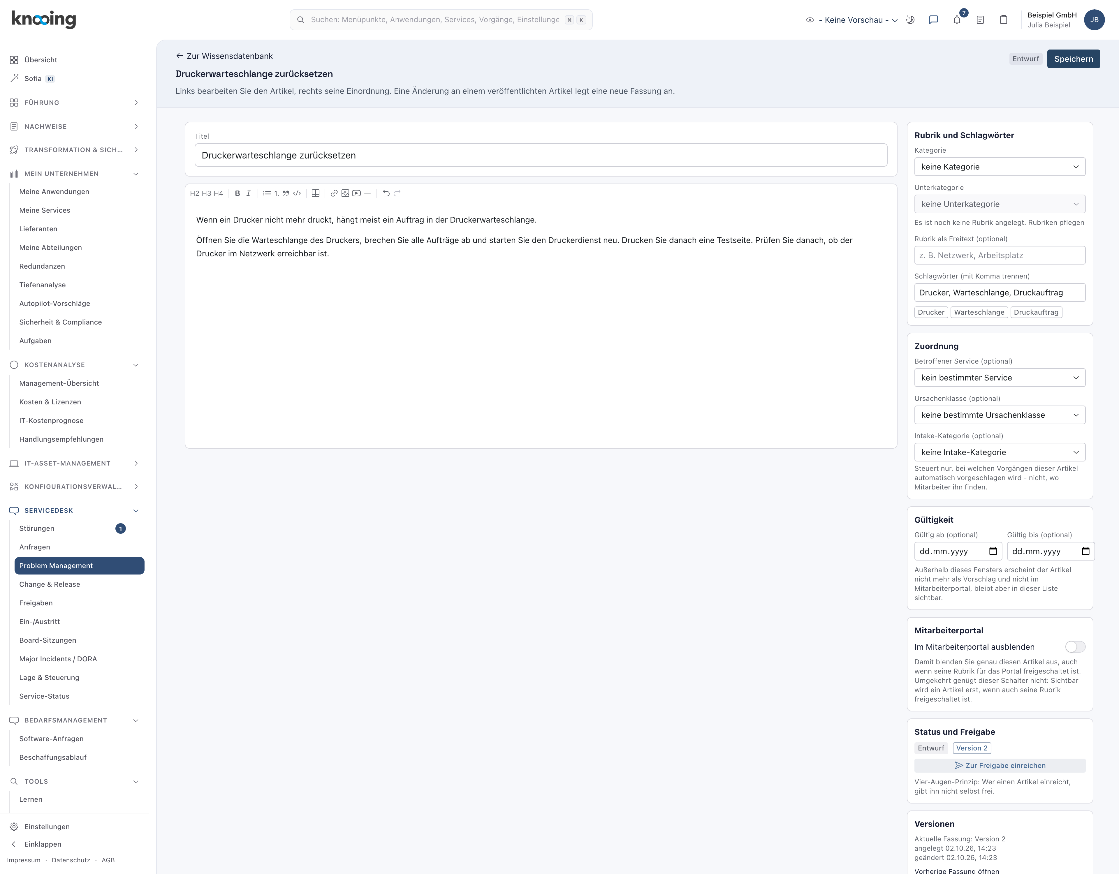The width and height of the screenshot is (1119, 874).
Task: Open the Gültig ab calendar picker
Action: coord(993,551)
